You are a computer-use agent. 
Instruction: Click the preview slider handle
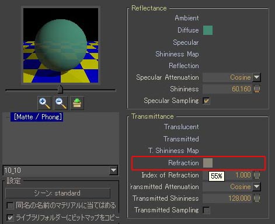(x=60, y=90)
